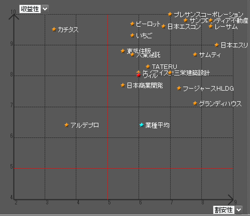Open the 収益性 Y-axis dropdown arrow
This screenshot has width=250, height=216.
[x=45, y=9]
